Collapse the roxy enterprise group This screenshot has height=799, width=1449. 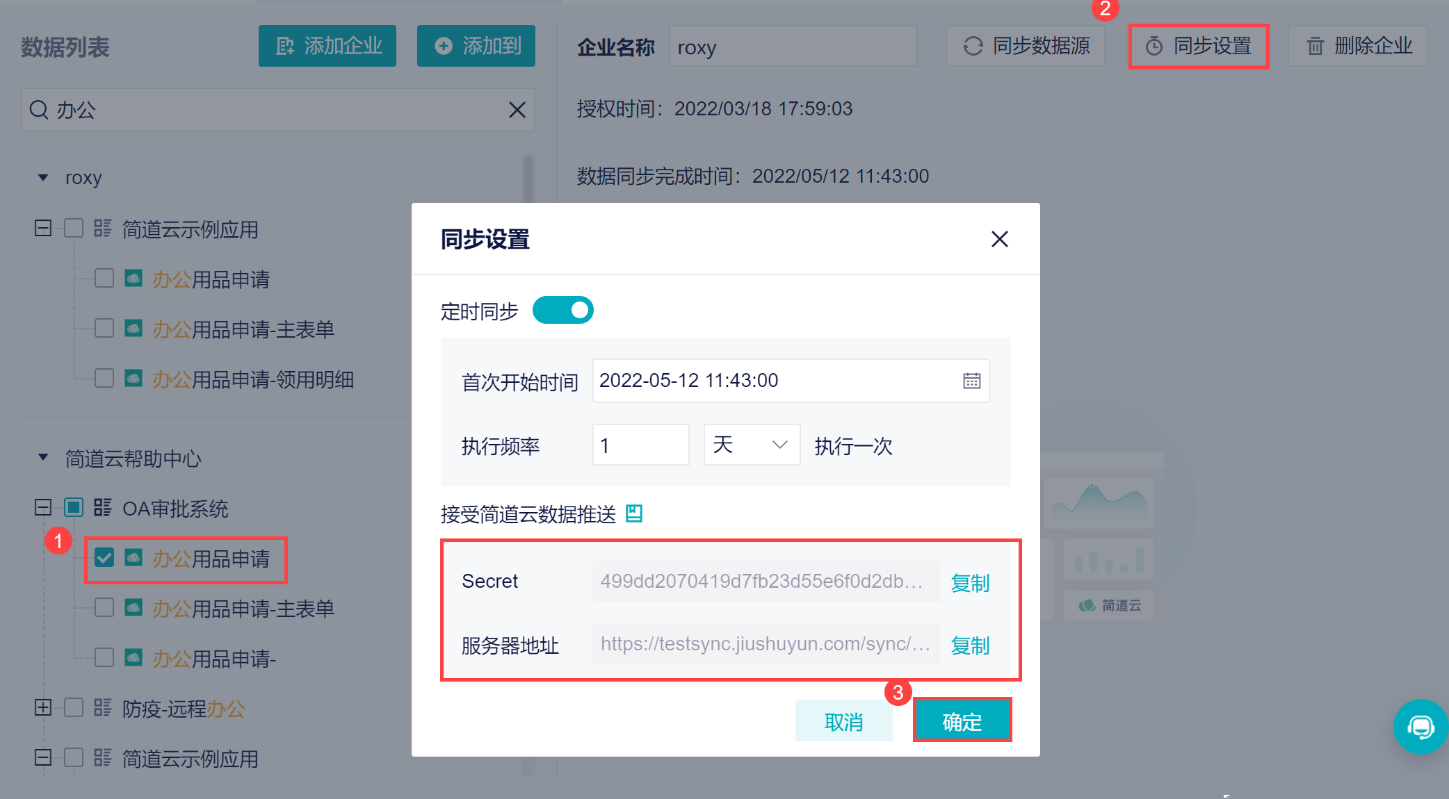43,178
